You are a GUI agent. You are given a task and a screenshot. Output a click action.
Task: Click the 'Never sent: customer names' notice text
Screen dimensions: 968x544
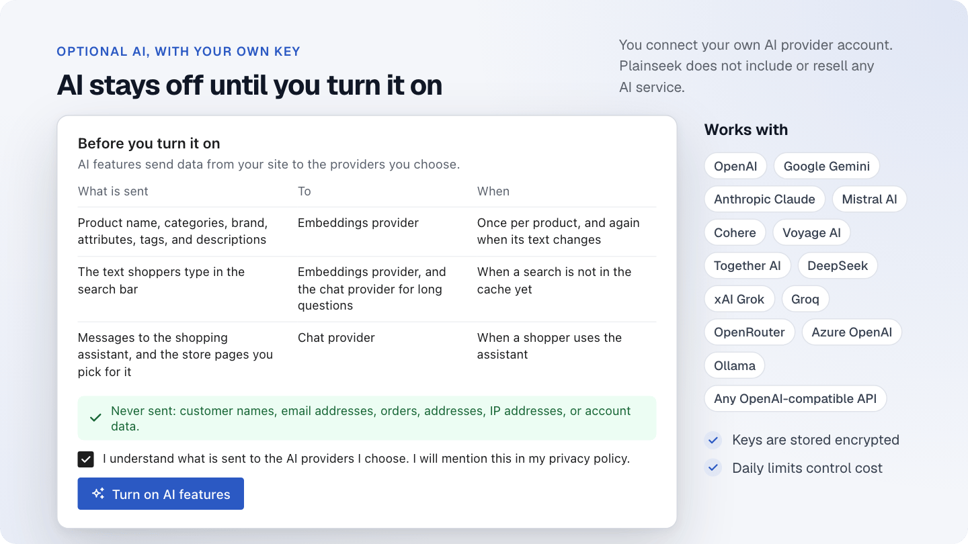coord(371,418)
